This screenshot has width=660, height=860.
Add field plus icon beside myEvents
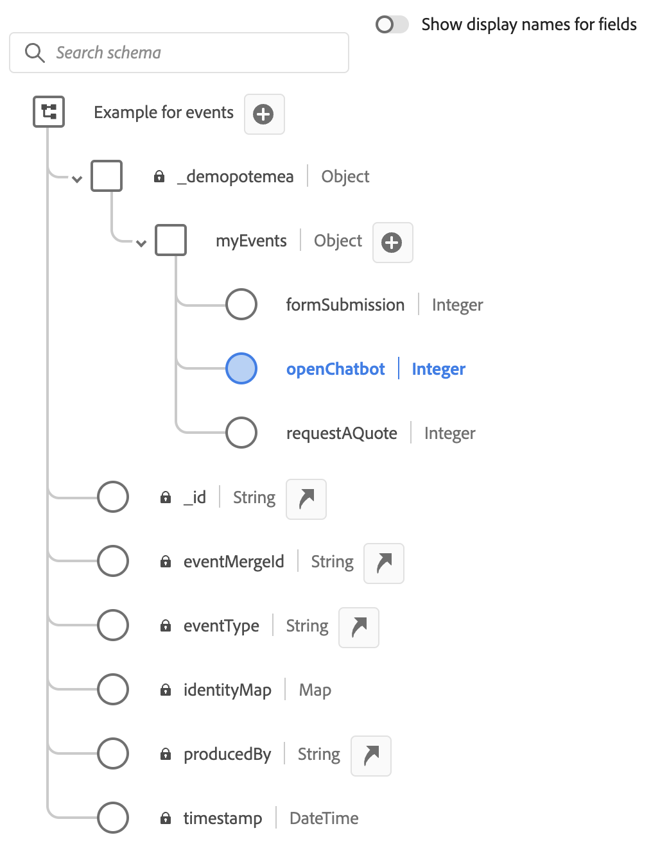click(392, 243)
